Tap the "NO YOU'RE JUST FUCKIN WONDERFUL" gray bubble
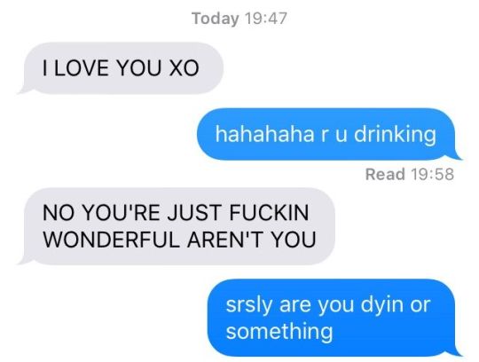The image size is (479, 362). pos(178,226)
